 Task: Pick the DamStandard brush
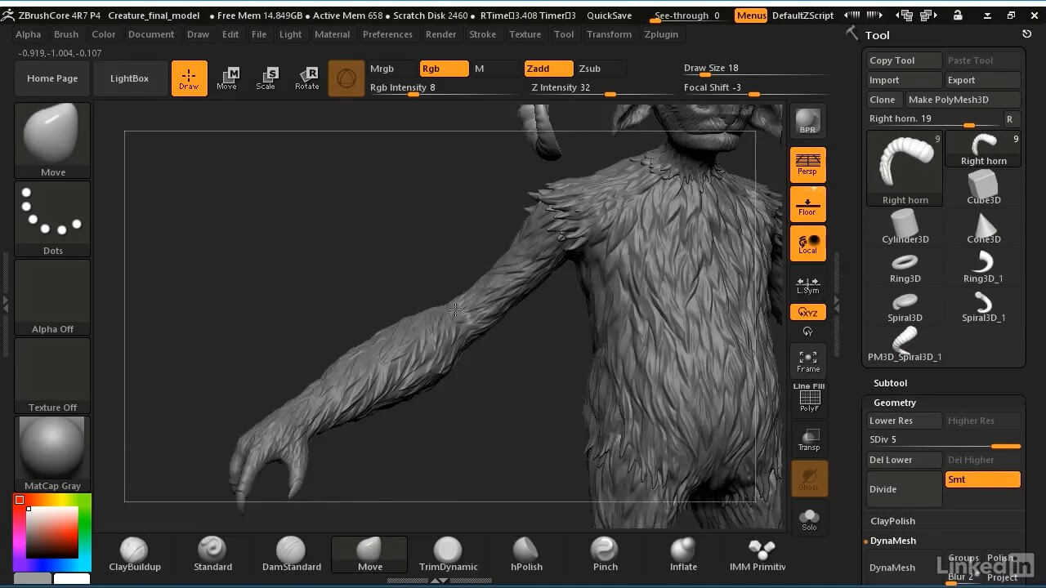291,554
